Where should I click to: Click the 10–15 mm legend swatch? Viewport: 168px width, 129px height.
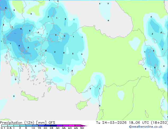(x=35, y=126)
